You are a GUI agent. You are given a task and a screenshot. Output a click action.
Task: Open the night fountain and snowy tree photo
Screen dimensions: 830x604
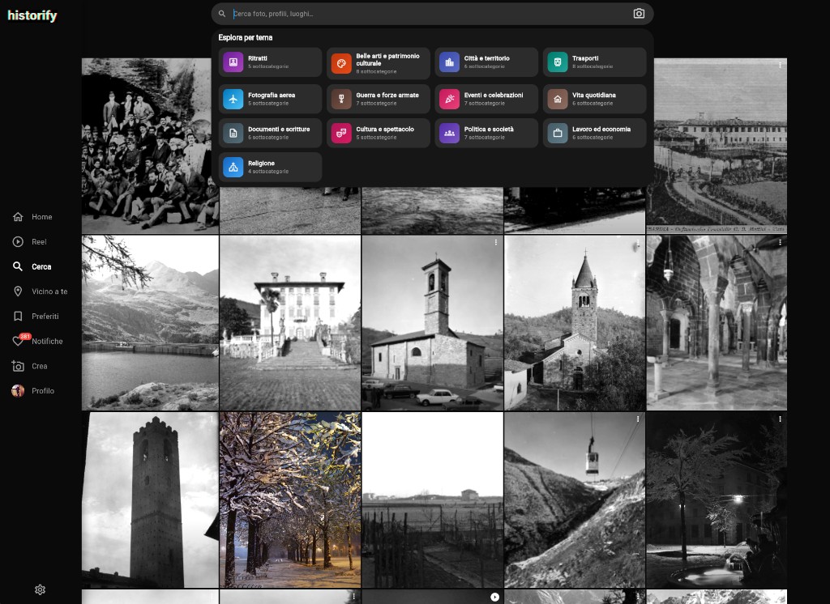(717, 500)
